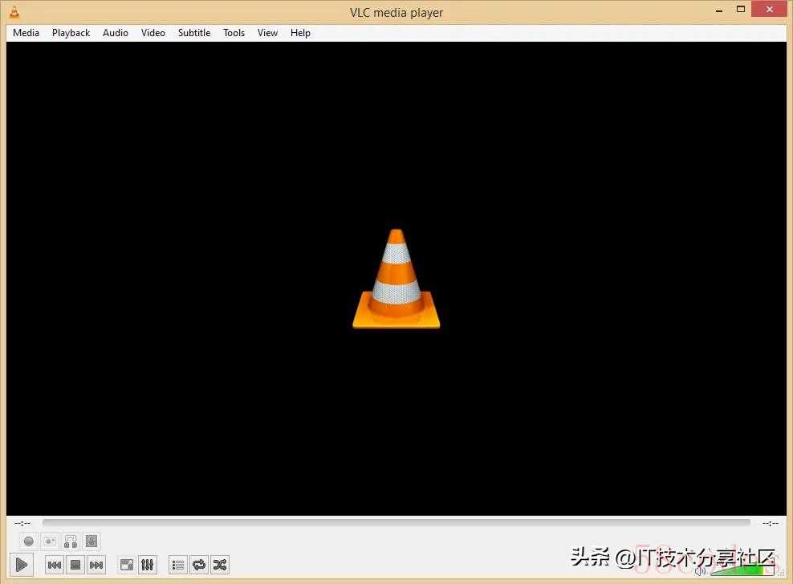Minimize the VLC window
Screen dimensions: 793x584
point(719,10)
